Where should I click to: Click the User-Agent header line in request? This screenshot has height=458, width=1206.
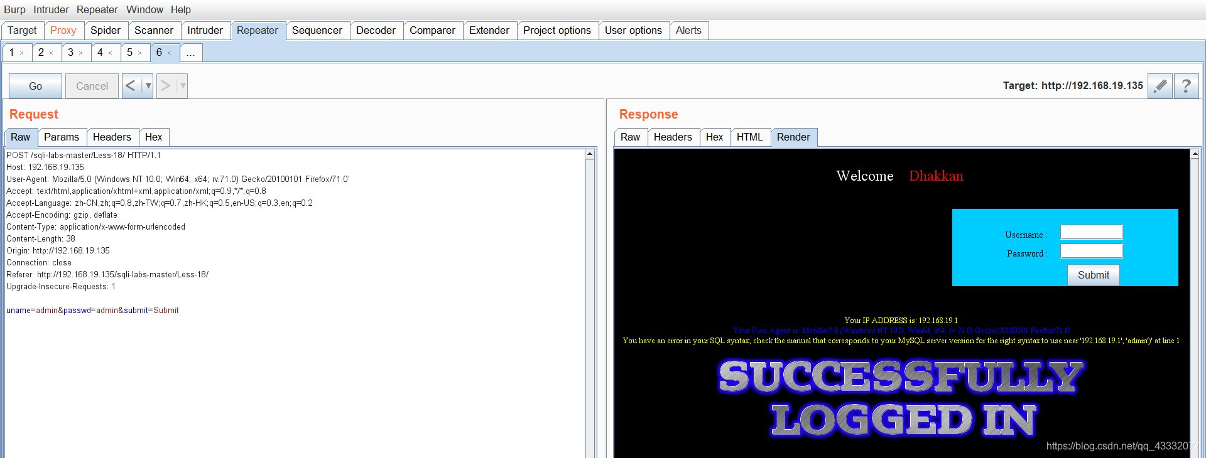coord(178,179)
